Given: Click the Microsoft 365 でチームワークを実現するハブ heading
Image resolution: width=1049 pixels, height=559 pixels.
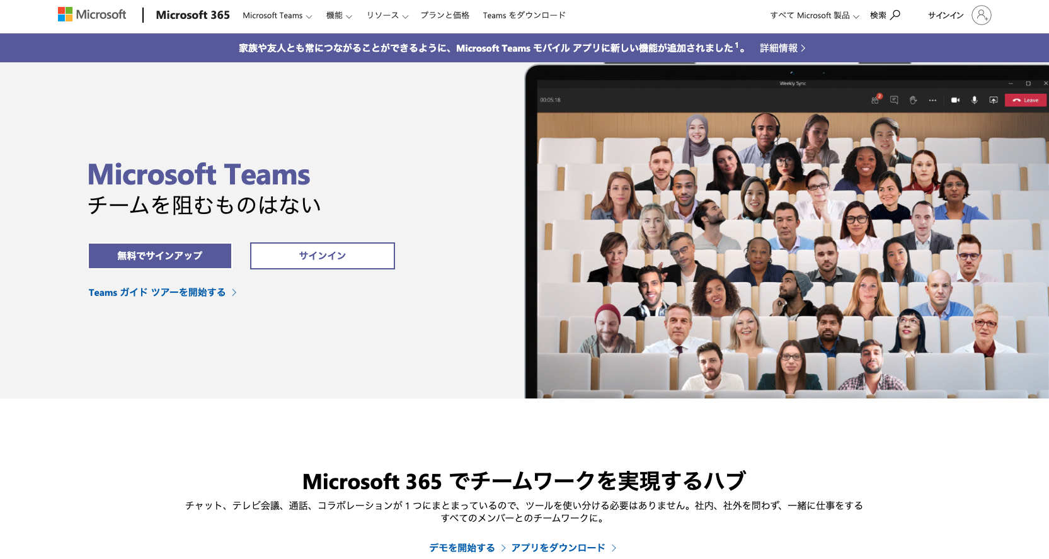Looking at the screenshot, I should [x=524, y=482].
